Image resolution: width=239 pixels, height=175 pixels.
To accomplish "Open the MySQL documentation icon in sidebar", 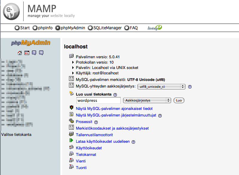I will tap(41, 53).
